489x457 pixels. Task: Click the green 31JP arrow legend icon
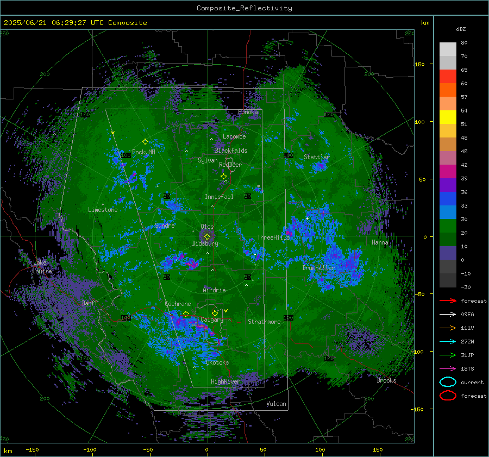(x=448, y=355)
